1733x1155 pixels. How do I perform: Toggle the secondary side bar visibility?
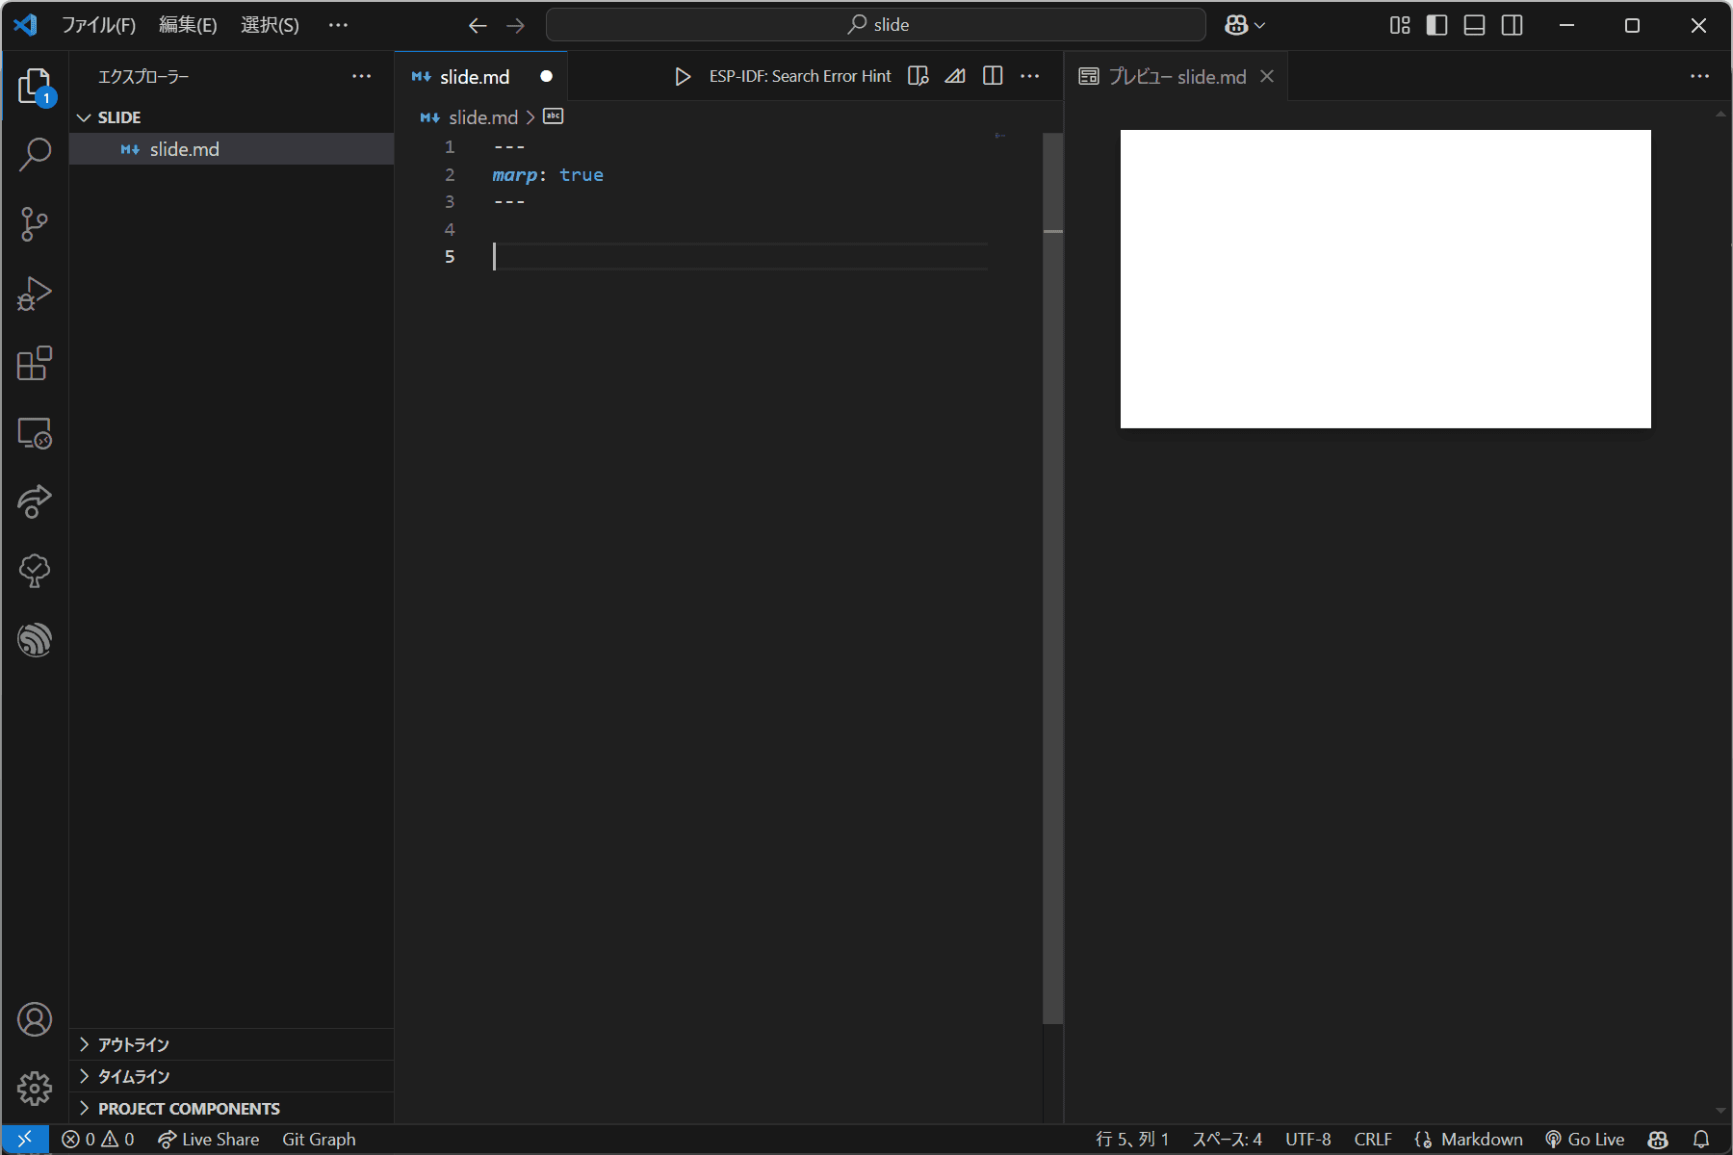pos(1513,25)
